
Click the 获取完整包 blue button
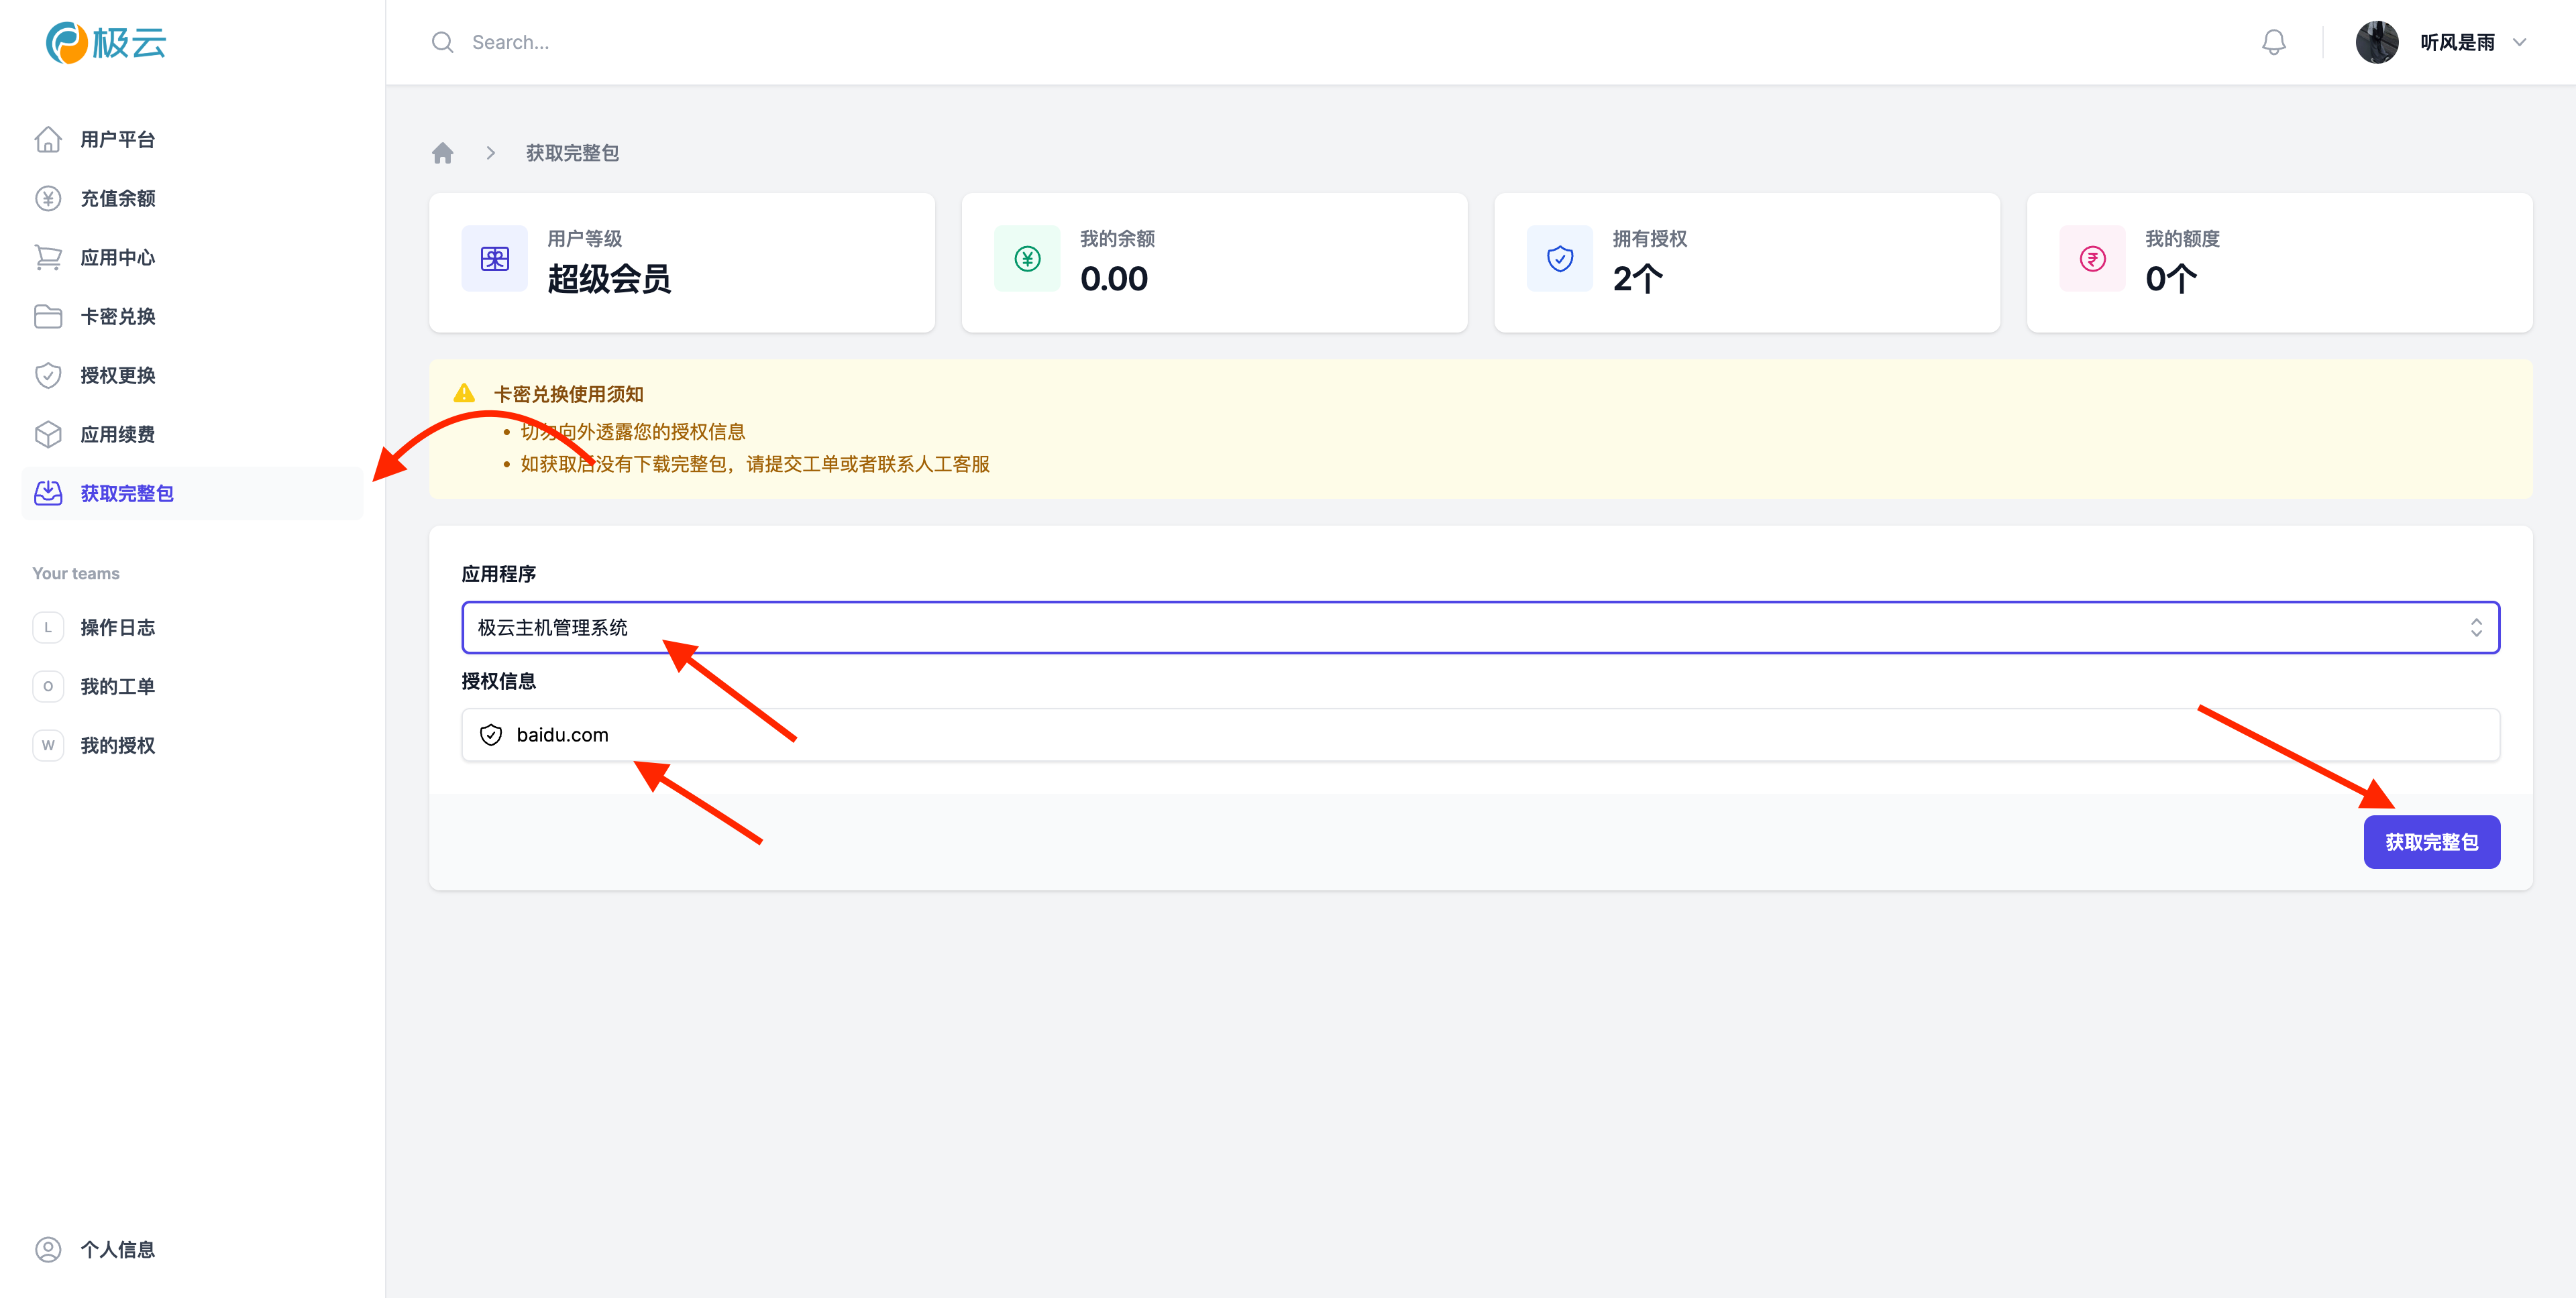click(x=2431, y=842)
